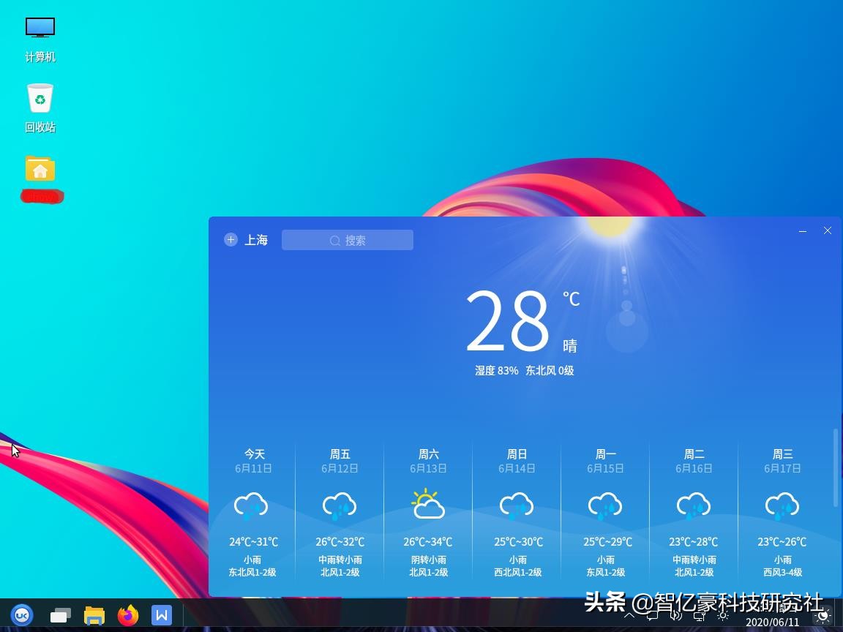This screenshot has height=632, width=843.
Task: Open the file manager from the taskbar
Action: [x=94, y=615]
